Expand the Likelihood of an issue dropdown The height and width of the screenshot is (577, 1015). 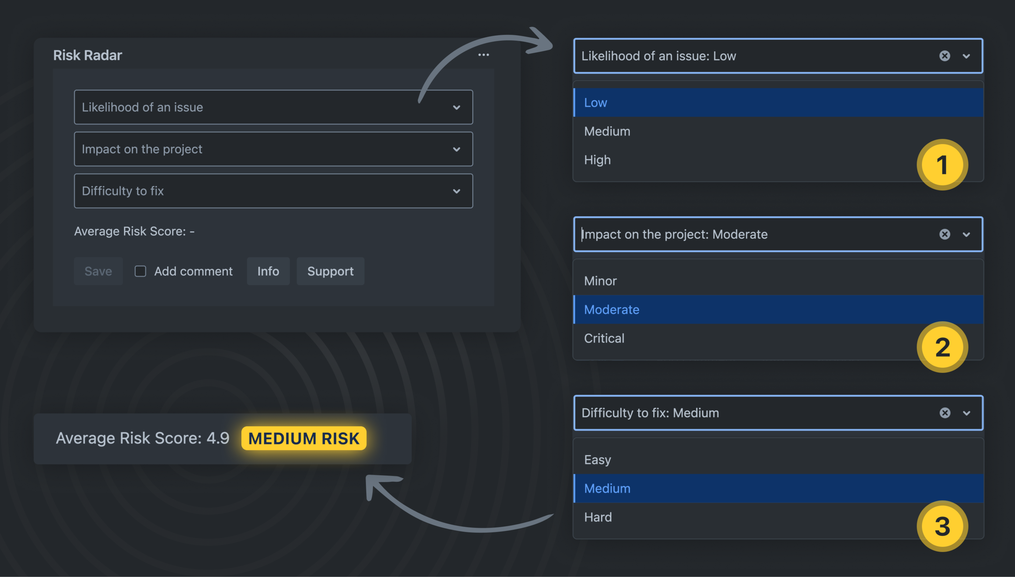click(x=456, y=107)
